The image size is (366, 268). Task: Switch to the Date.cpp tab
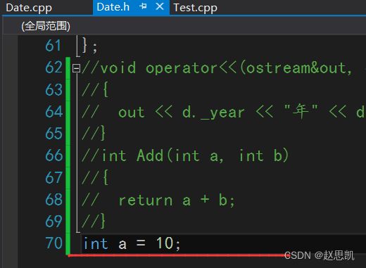(29, 8)
